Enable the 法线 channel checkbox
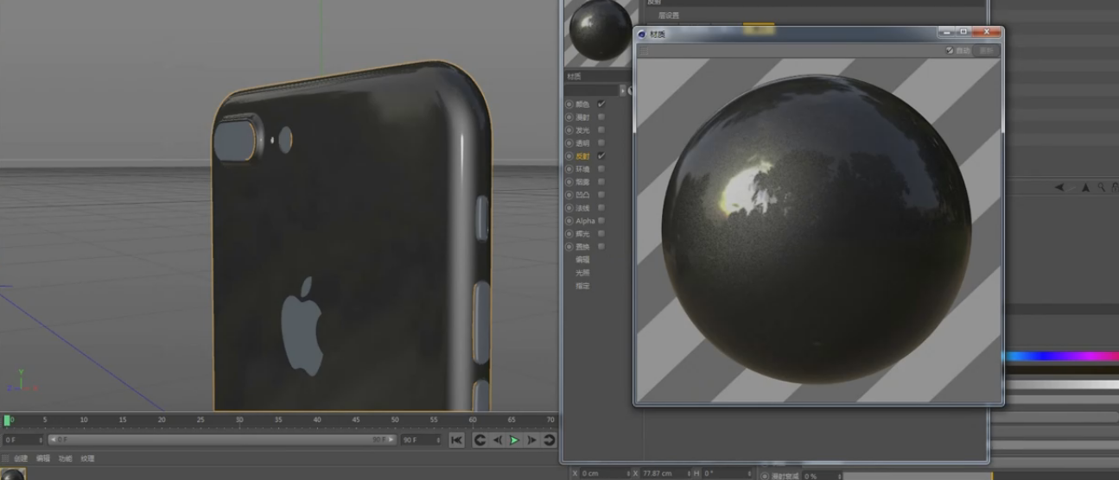 [x=601, y=207]
